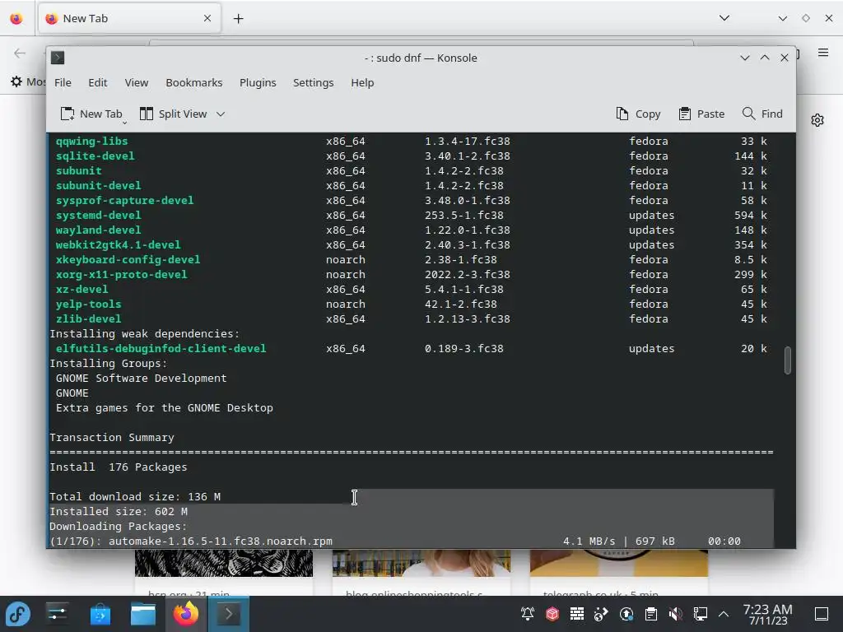Open the Fedora application launcher
Viewport: 843px width, 632px height.
pyautogui.click(x=18, y=614)
